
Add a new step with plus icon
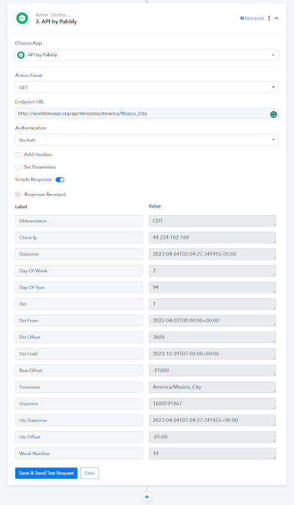[146, 497]
